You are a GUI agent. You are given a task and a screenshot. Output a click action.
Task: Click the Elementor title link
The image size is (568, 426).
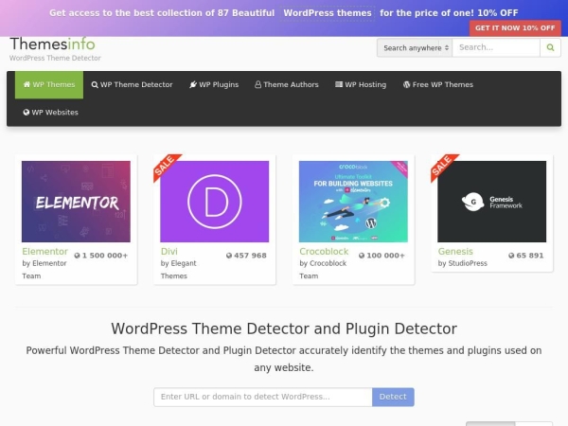[44, 252]
